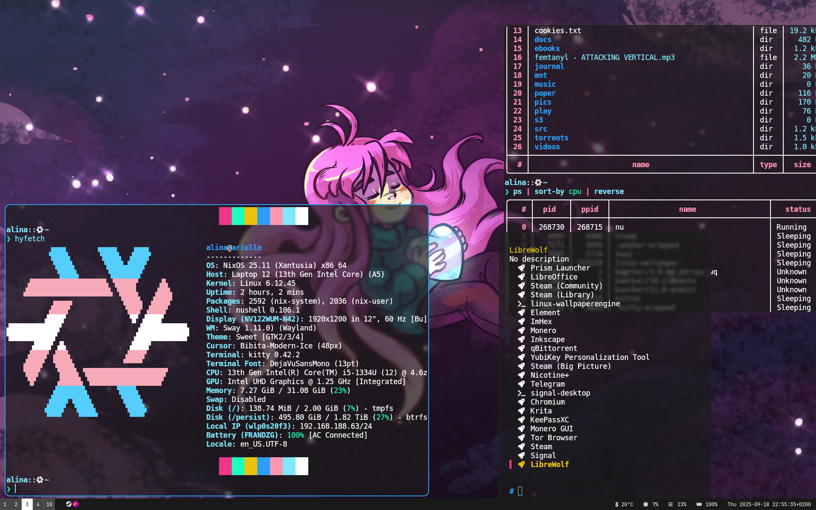Click the terminal icon beside linux-wallpaperengine
The height and width of the screenshot is (510, 816).
coord(521,304)
